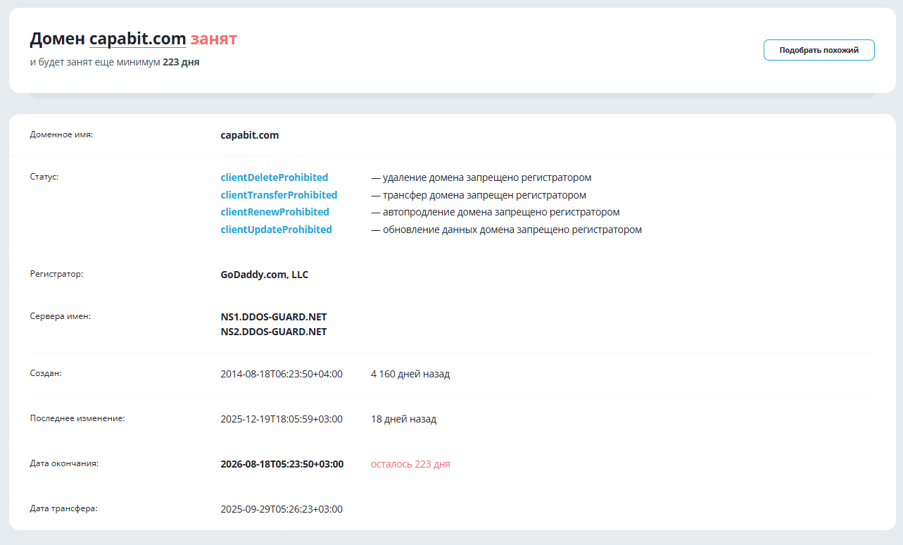The image size is (903, 545).
Task: Open the clientDeleteProhibited status link
Action: [x=274, y=177]
